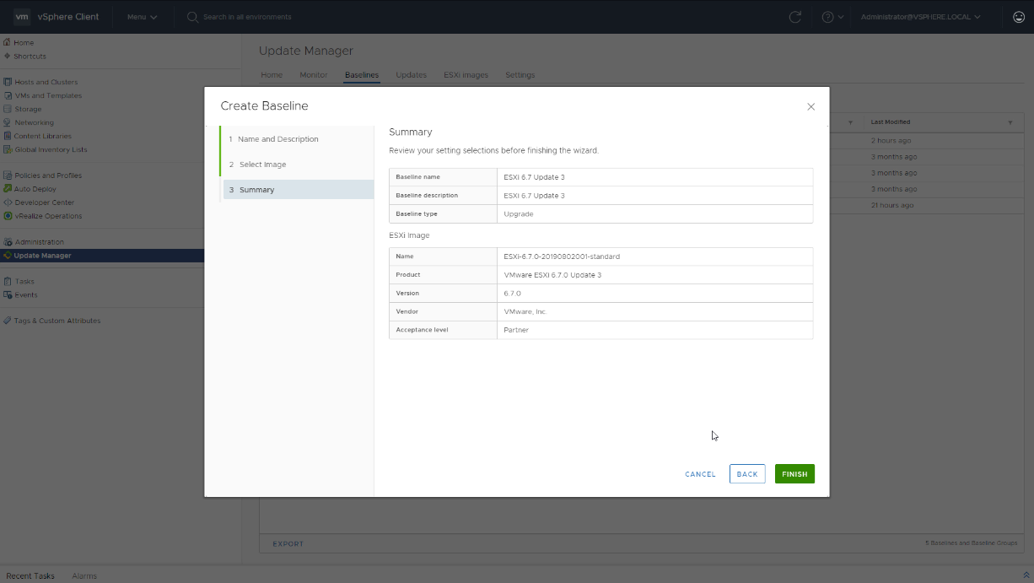Open Content Libraries icon

pos(8,136)
